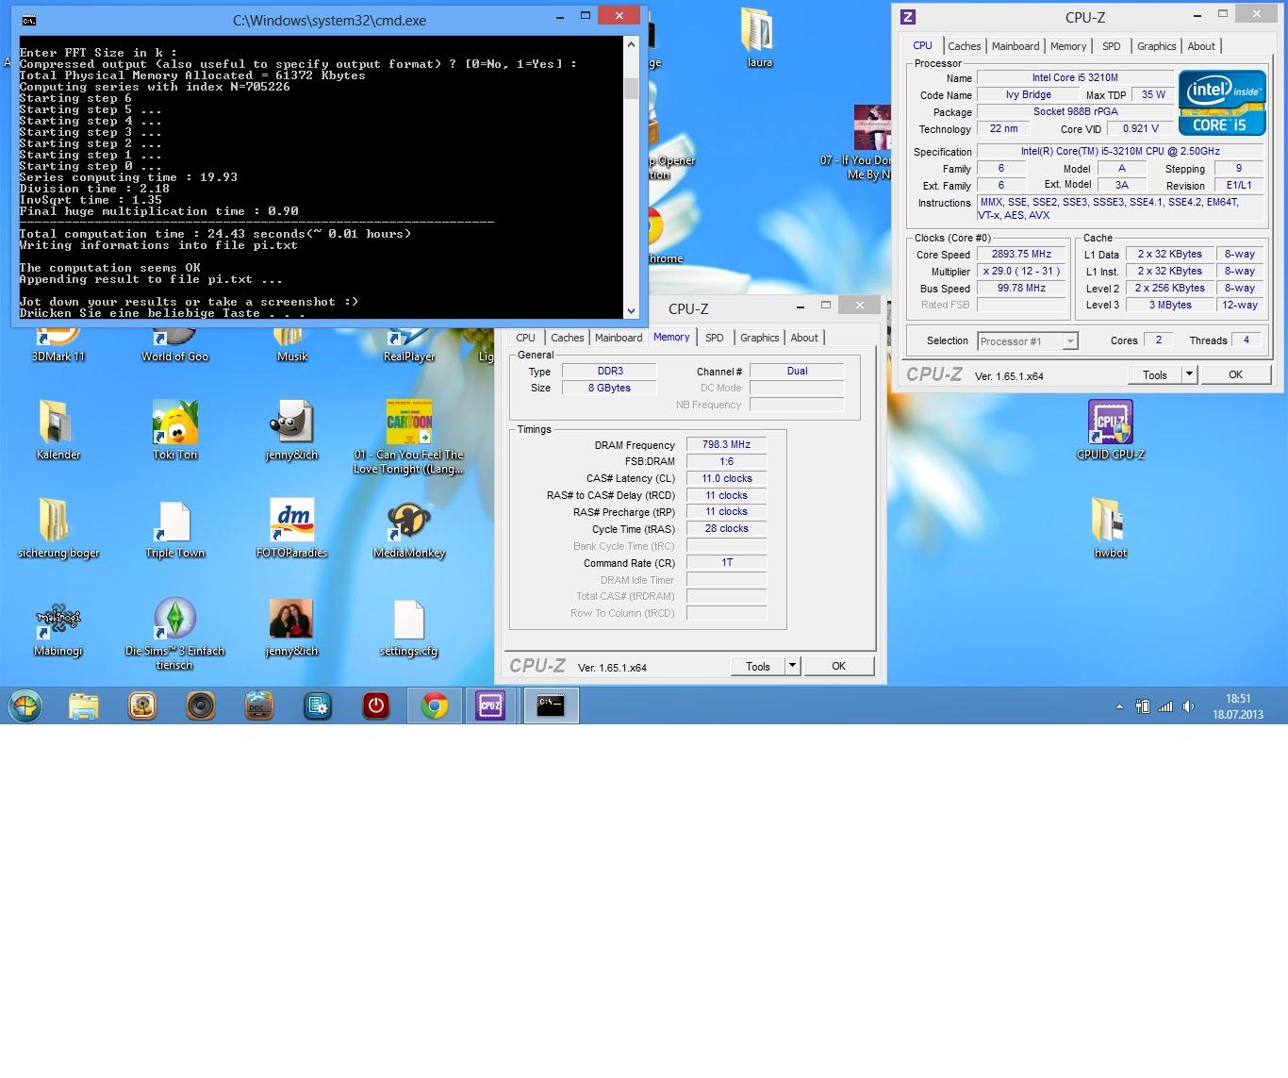Open the Kalender folder icon

(58, 429)
